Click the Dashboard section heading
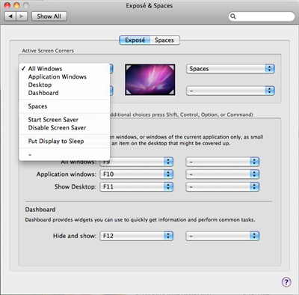This screenshot has width=299, height=295. coord(40,210)
